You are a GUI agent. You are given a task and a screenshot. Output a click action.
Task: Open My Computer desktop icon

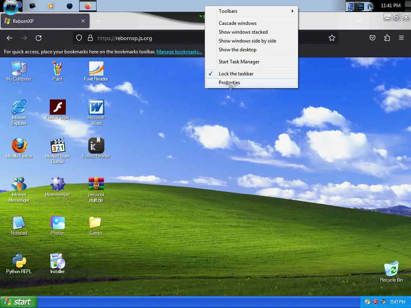point(19,71)
